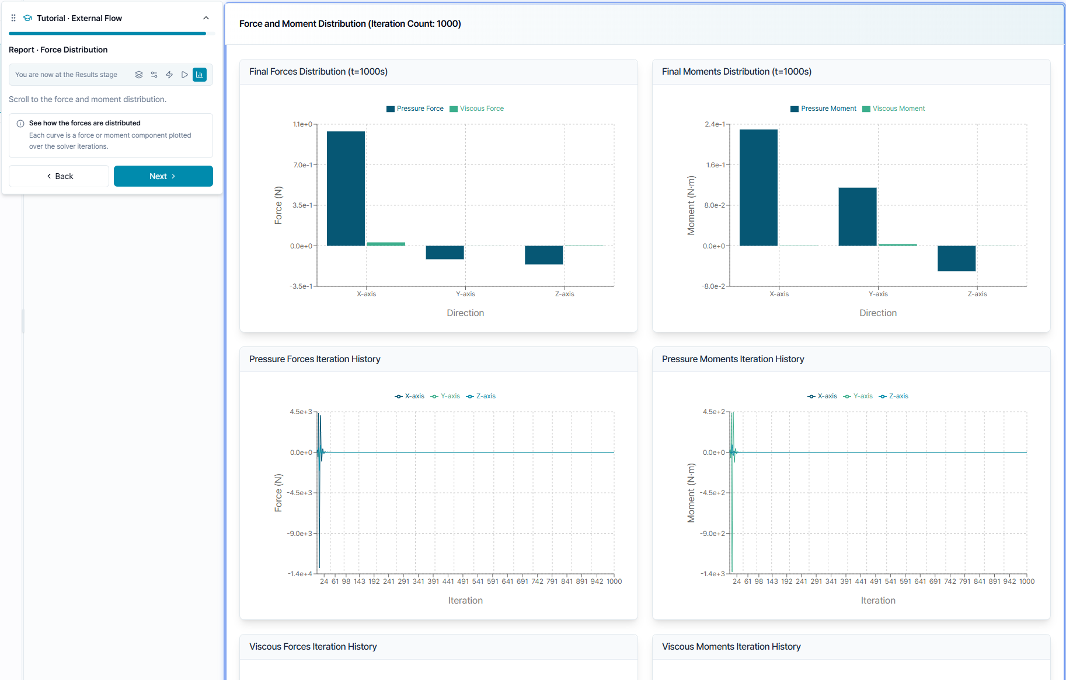
Task: Toggle Viscous Force legend entry
Action: (x=477, y=108)
